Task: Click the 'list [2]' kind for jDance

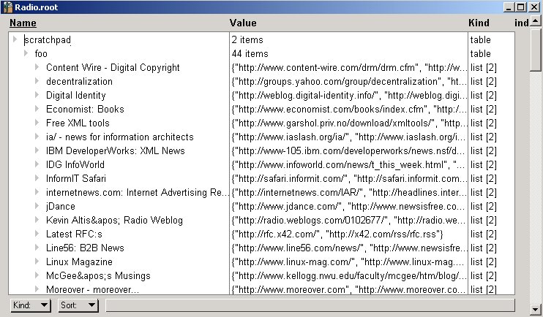Action: tap(484, 207)
